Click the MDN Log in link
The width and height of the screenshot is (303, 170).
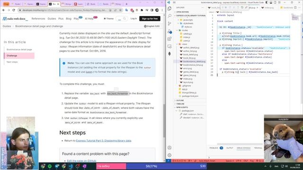pyautogui.click(x=134, y=18)
